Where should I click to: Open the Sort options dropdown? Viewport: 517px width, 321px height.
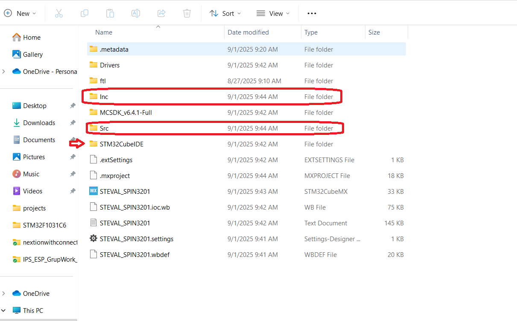tap(225, 13)
